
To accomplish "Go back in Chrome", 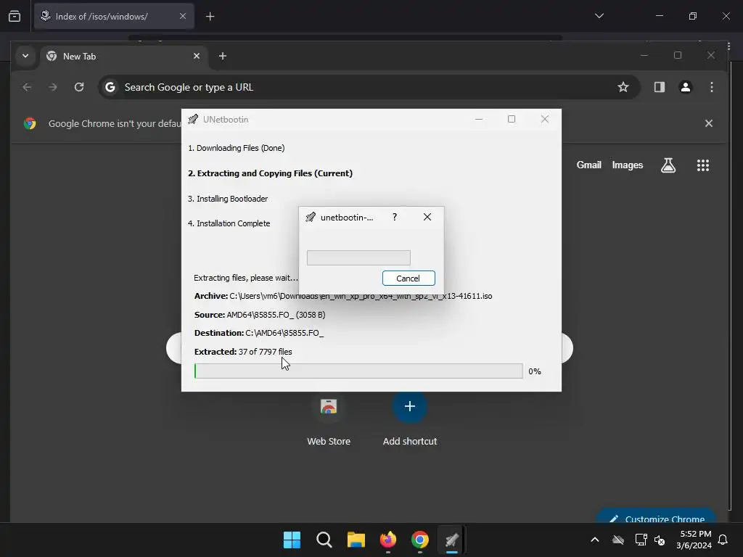I will 27,87.
